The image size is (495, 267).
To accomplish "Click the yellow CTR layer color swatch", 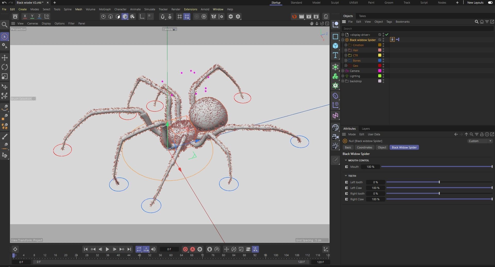I will point(379,55).
